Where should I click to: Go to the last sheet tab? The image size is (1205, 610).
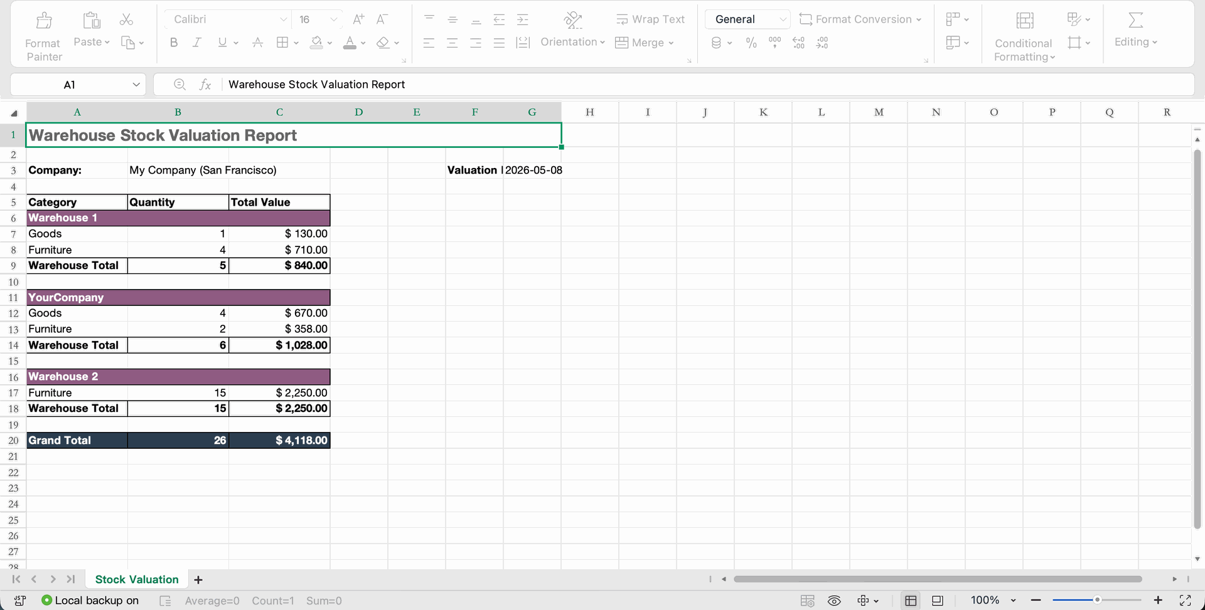(x=71, y=579)
